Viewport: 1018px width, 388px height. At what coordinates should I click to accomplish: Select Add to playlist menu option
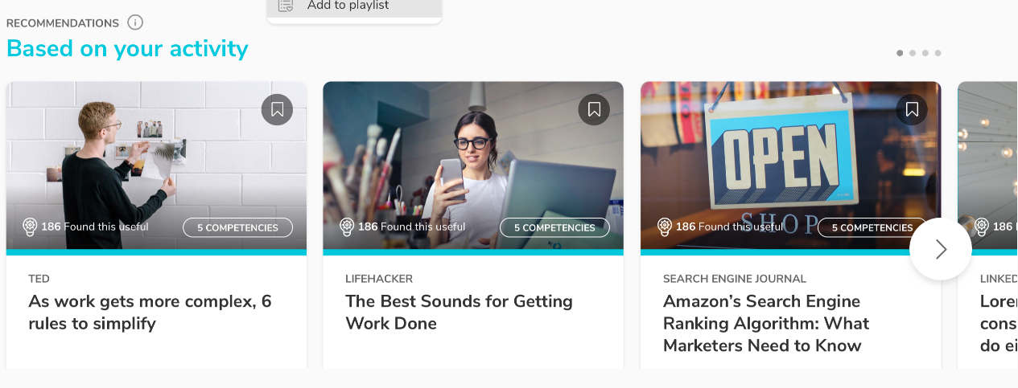click(348, 6)
